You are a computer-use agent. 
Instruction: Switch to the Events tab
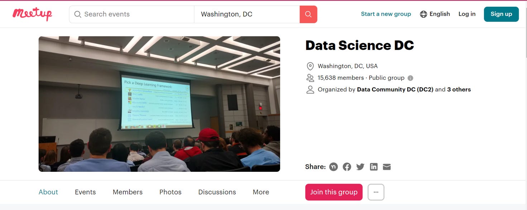(x=85, y=192)
